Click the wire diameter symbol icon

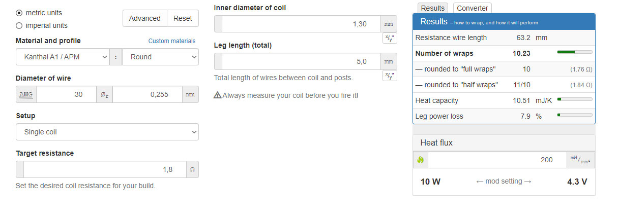coord(104,94)
